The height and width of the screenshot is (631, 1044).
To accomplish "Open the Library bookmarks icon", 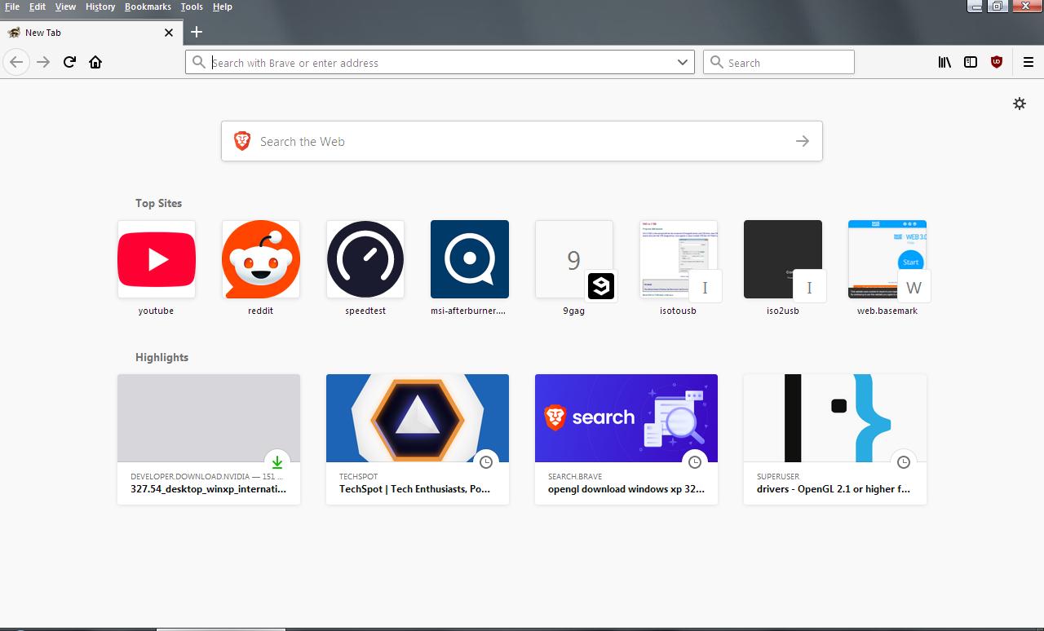I will click(944, 62).
